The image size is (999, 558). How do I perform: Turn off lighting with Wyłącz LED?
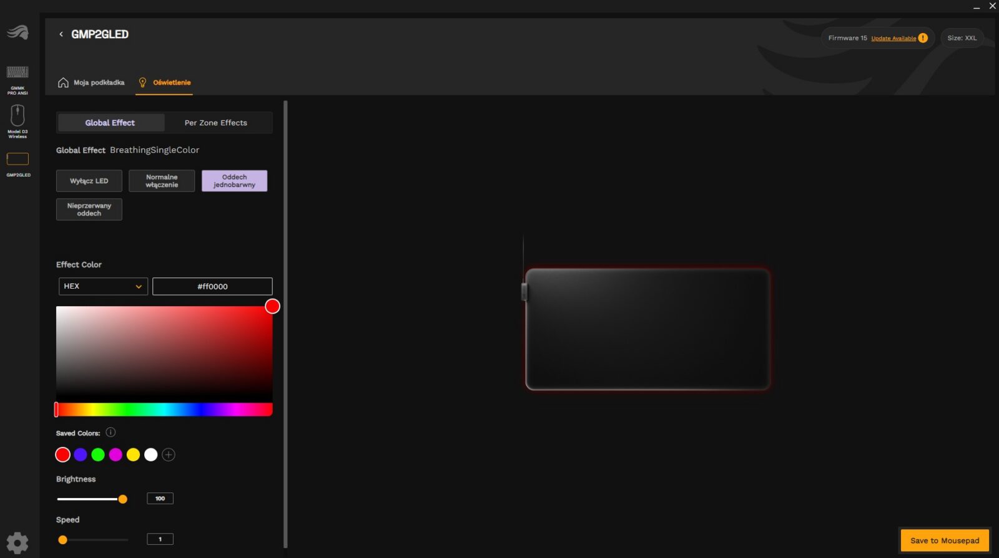pos(89,181)
